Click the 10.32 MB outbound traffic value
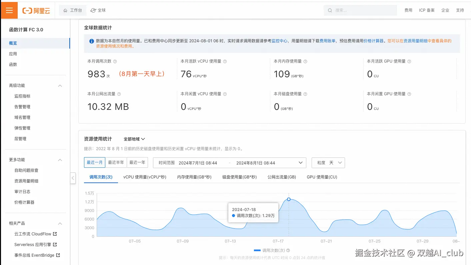471x265 pixels. pyautogui.click(x=108, y=107)
